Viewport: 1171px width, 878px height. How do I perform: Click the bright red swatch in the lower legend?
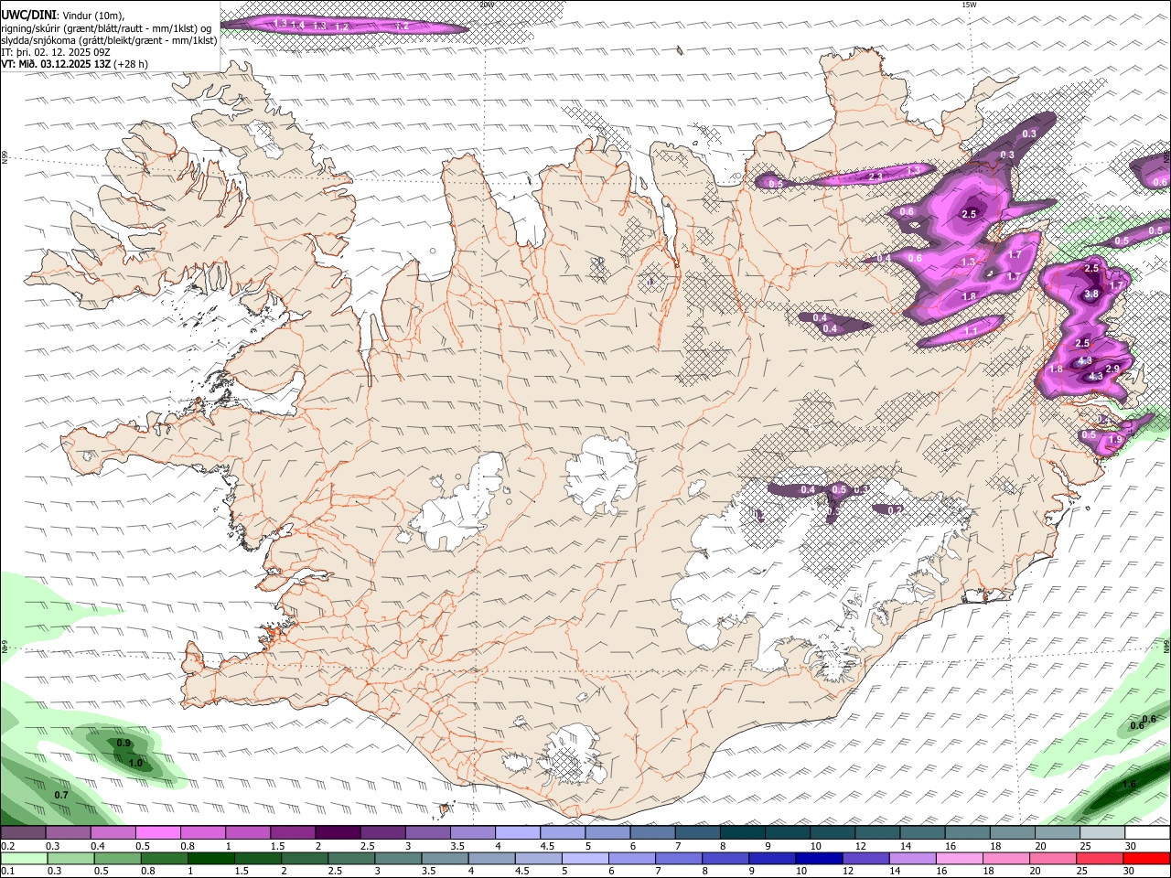click(1146, 858)
